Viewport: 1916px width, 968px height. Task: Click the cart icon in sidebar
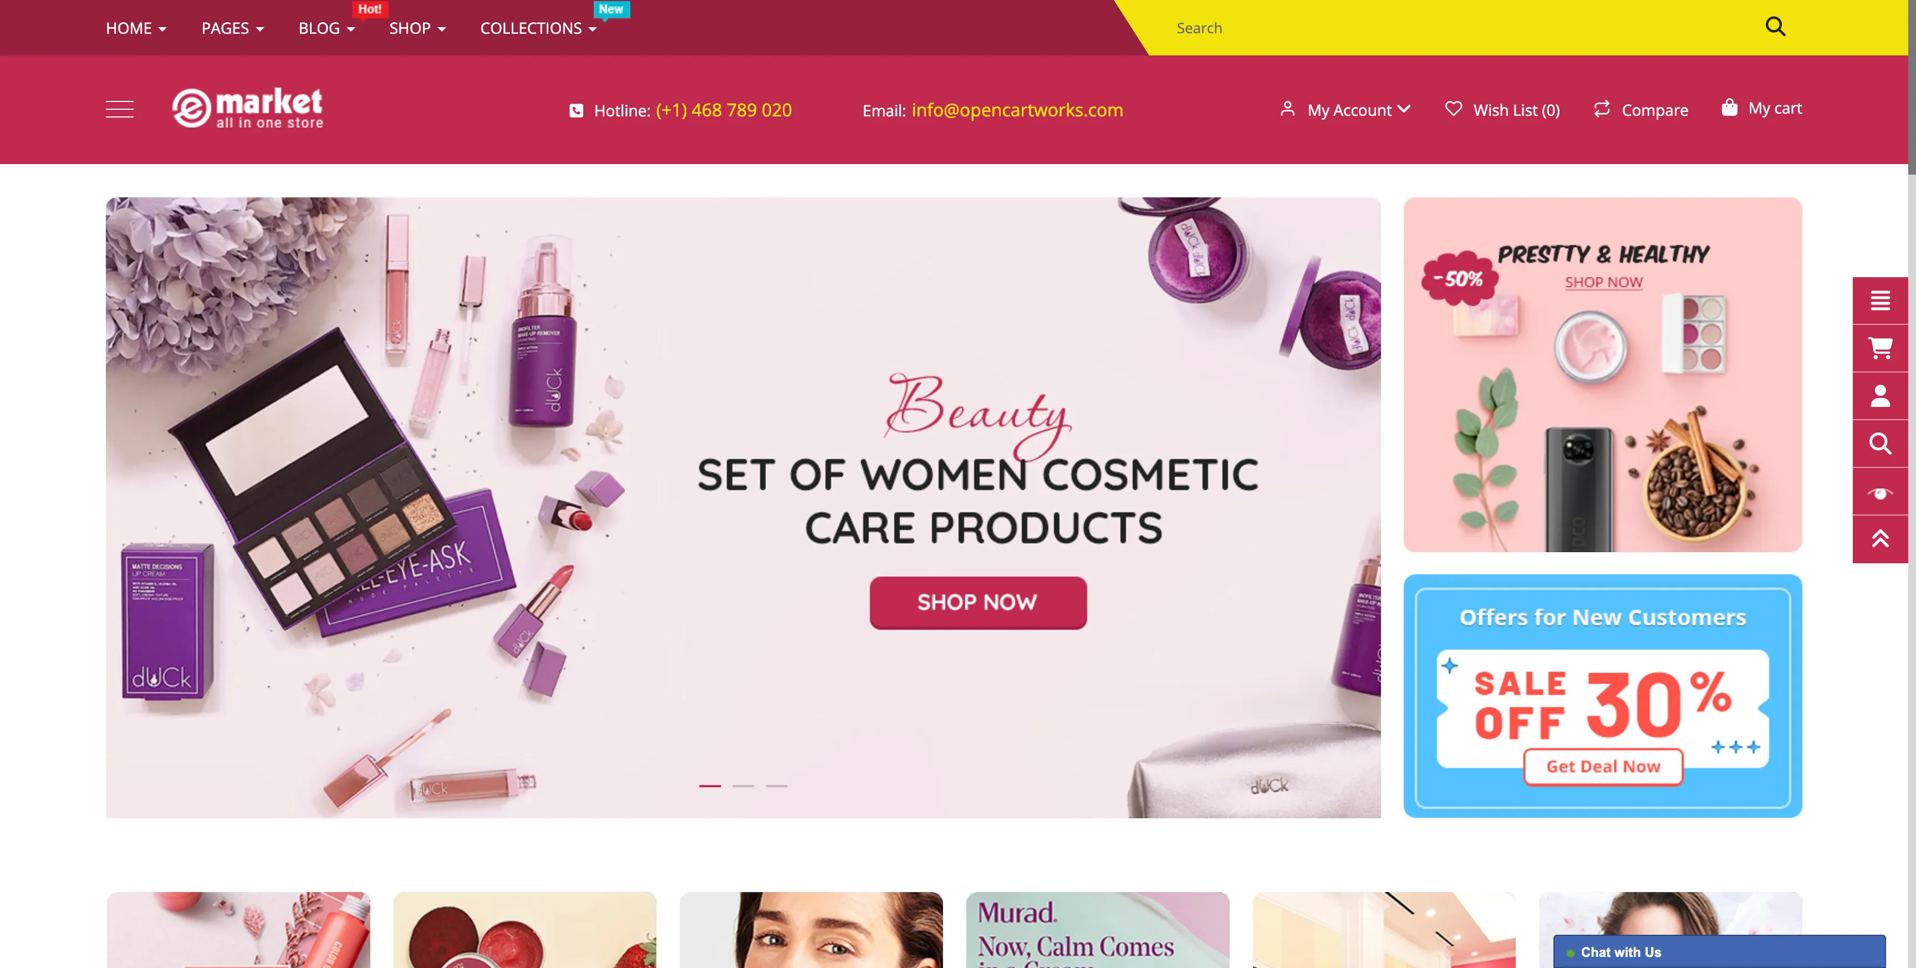(x=1879, y=347)
